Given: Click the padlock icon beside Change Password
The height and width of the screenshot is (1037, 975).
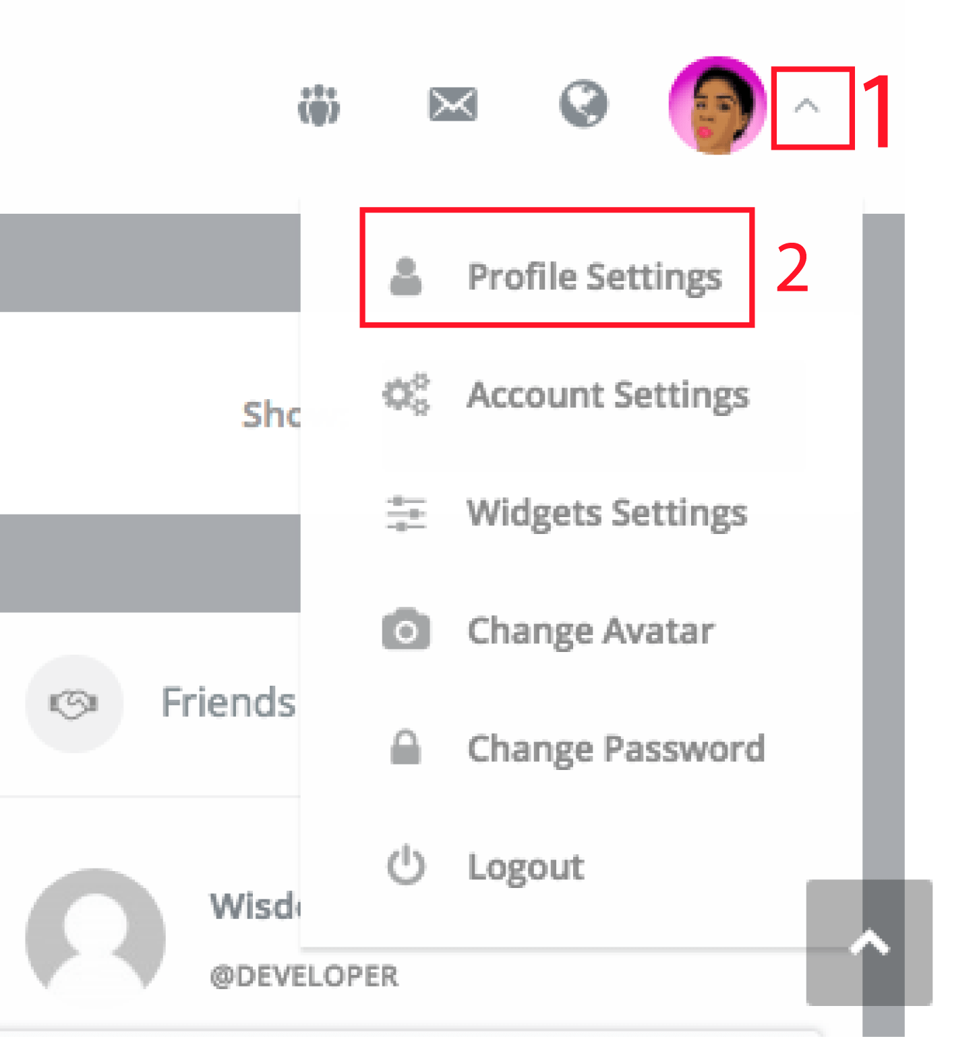Looking at the screenshot, I should click(406, 746).
